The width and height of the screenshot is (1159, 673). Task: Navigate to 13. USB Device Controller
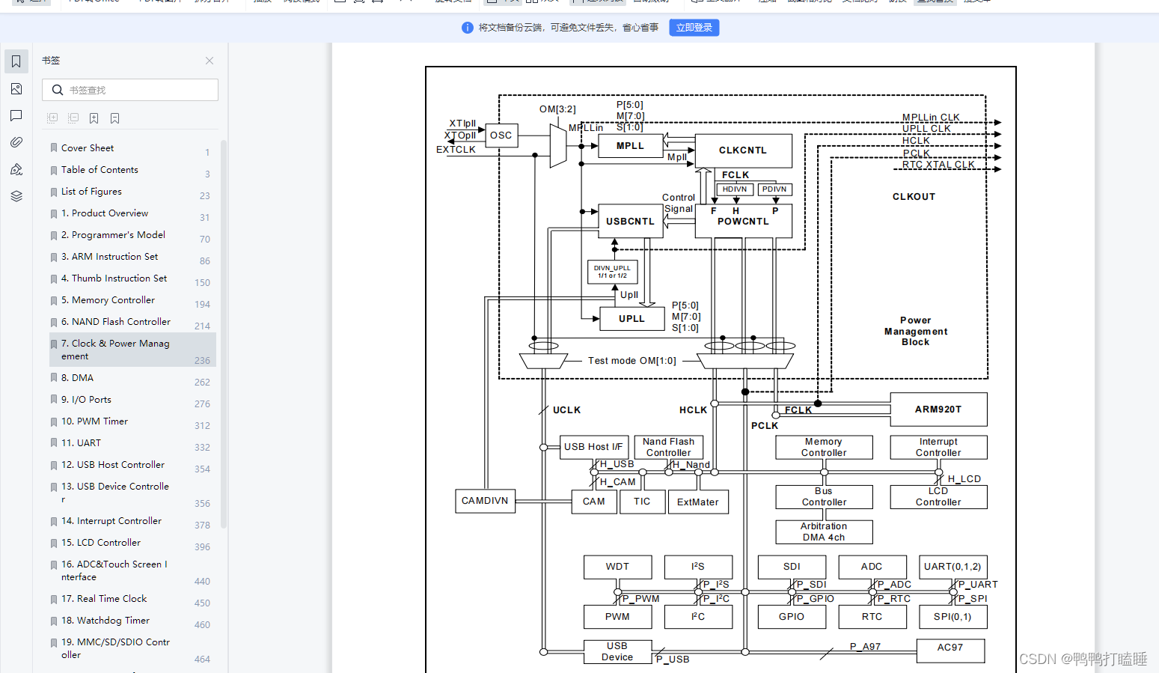pos(115,493)
